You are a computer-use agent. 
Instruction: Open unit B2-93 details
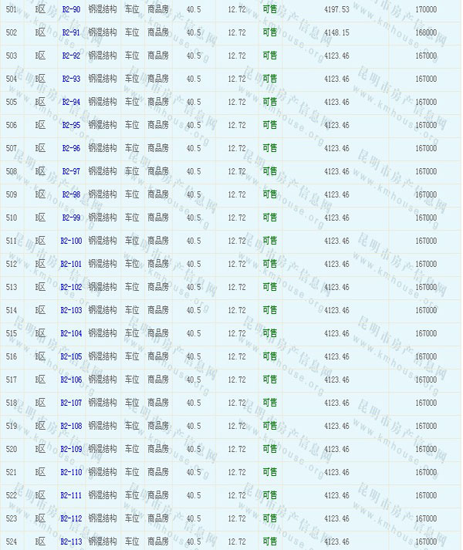point(71,79)
